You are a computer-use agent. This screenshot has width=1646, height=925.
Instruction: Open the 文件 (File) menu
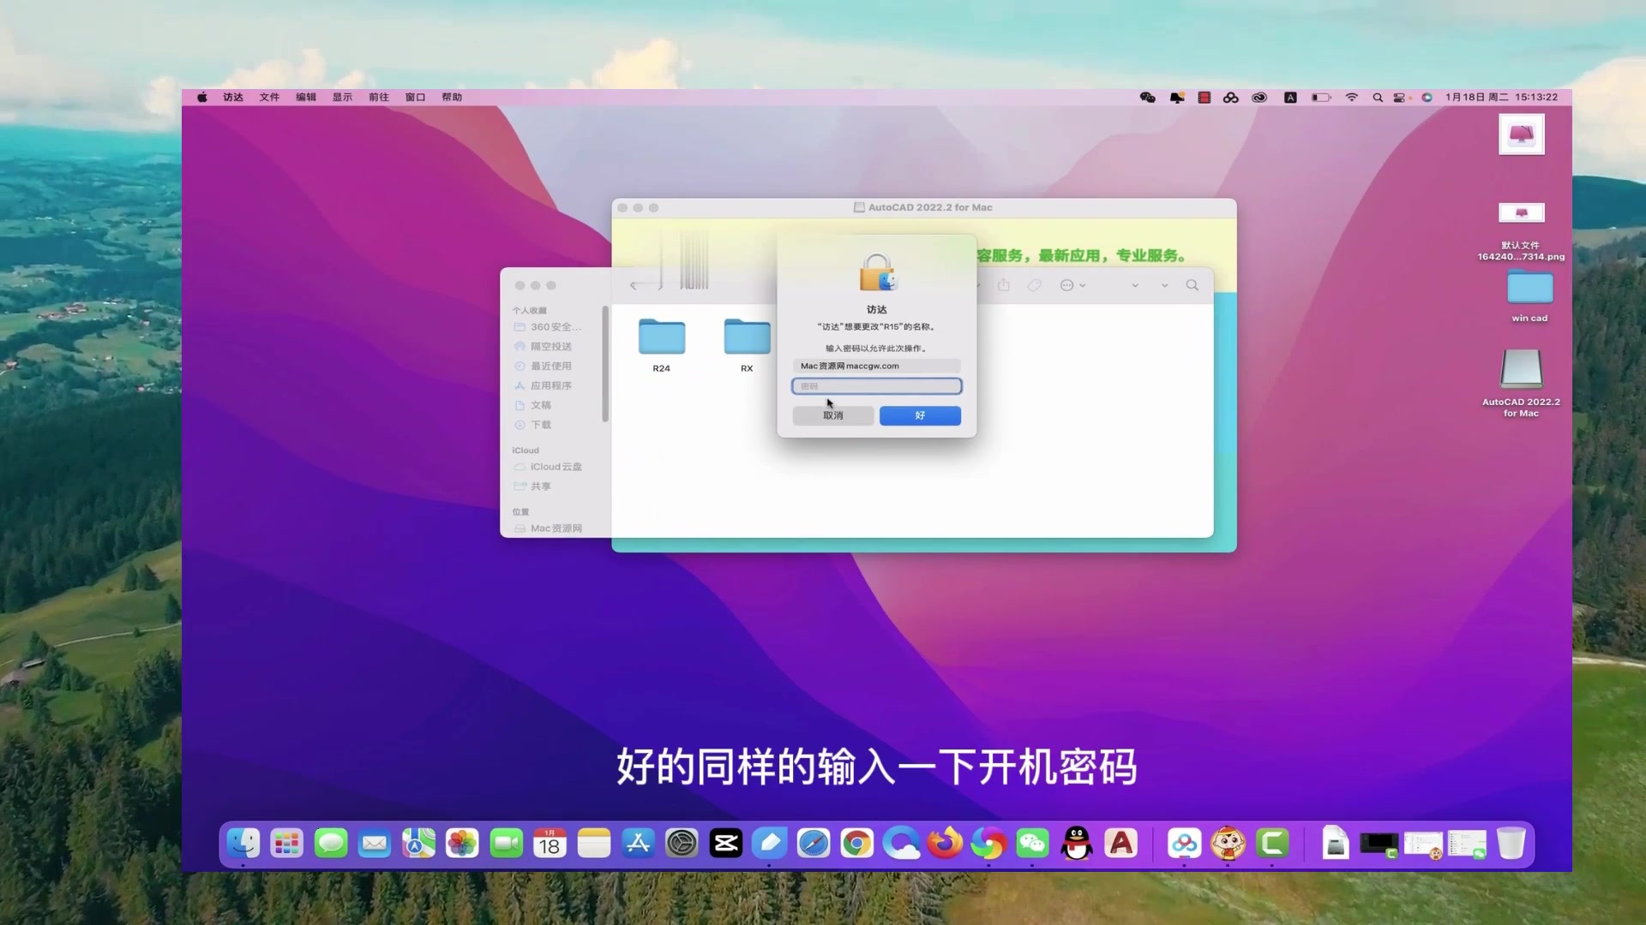[269, 98]
